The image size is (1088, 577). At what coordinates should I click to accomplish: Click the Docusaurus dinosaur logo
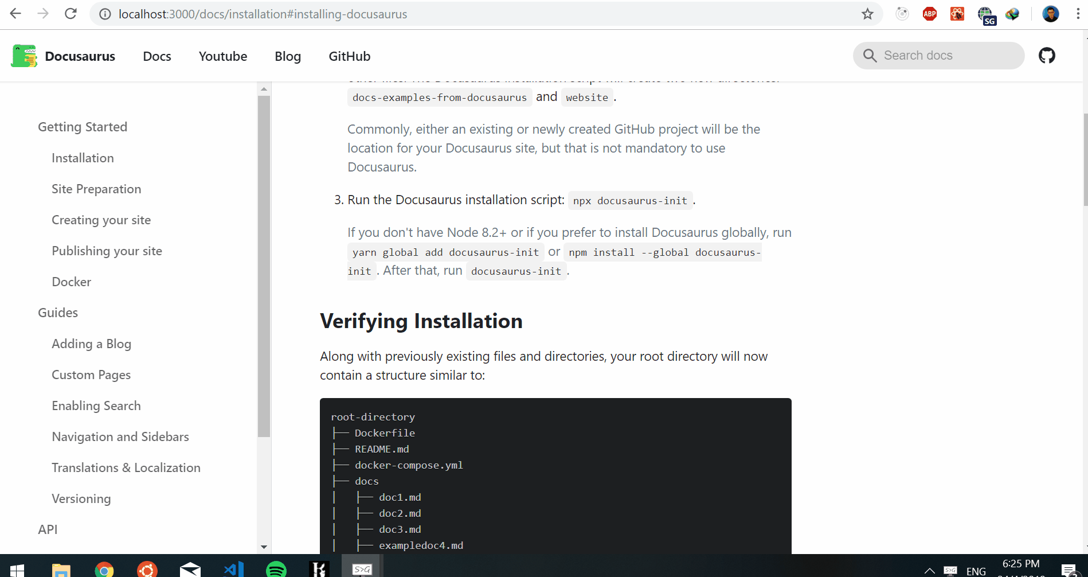point(24,56)
